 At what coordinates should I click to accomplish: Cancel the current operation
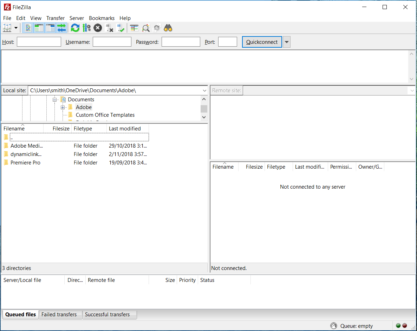tap(98, 28)
